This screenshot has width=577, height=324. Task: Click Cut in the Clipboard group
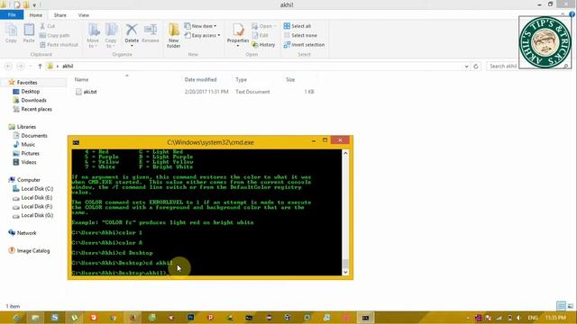point(48,26)
